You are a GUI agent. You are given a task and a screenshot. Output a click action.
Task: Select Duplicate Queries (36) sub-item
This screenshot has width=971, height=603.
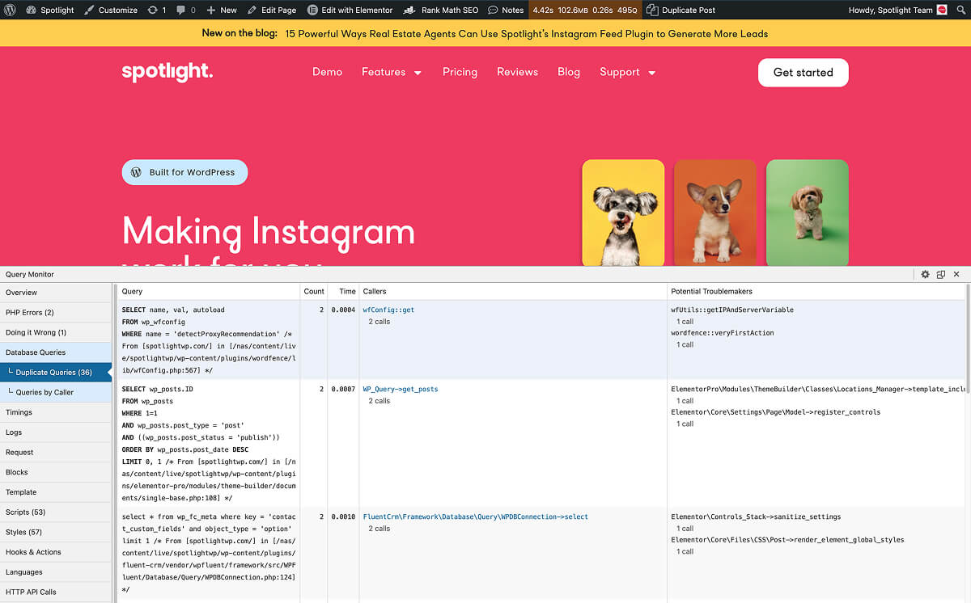pos(56,373)
